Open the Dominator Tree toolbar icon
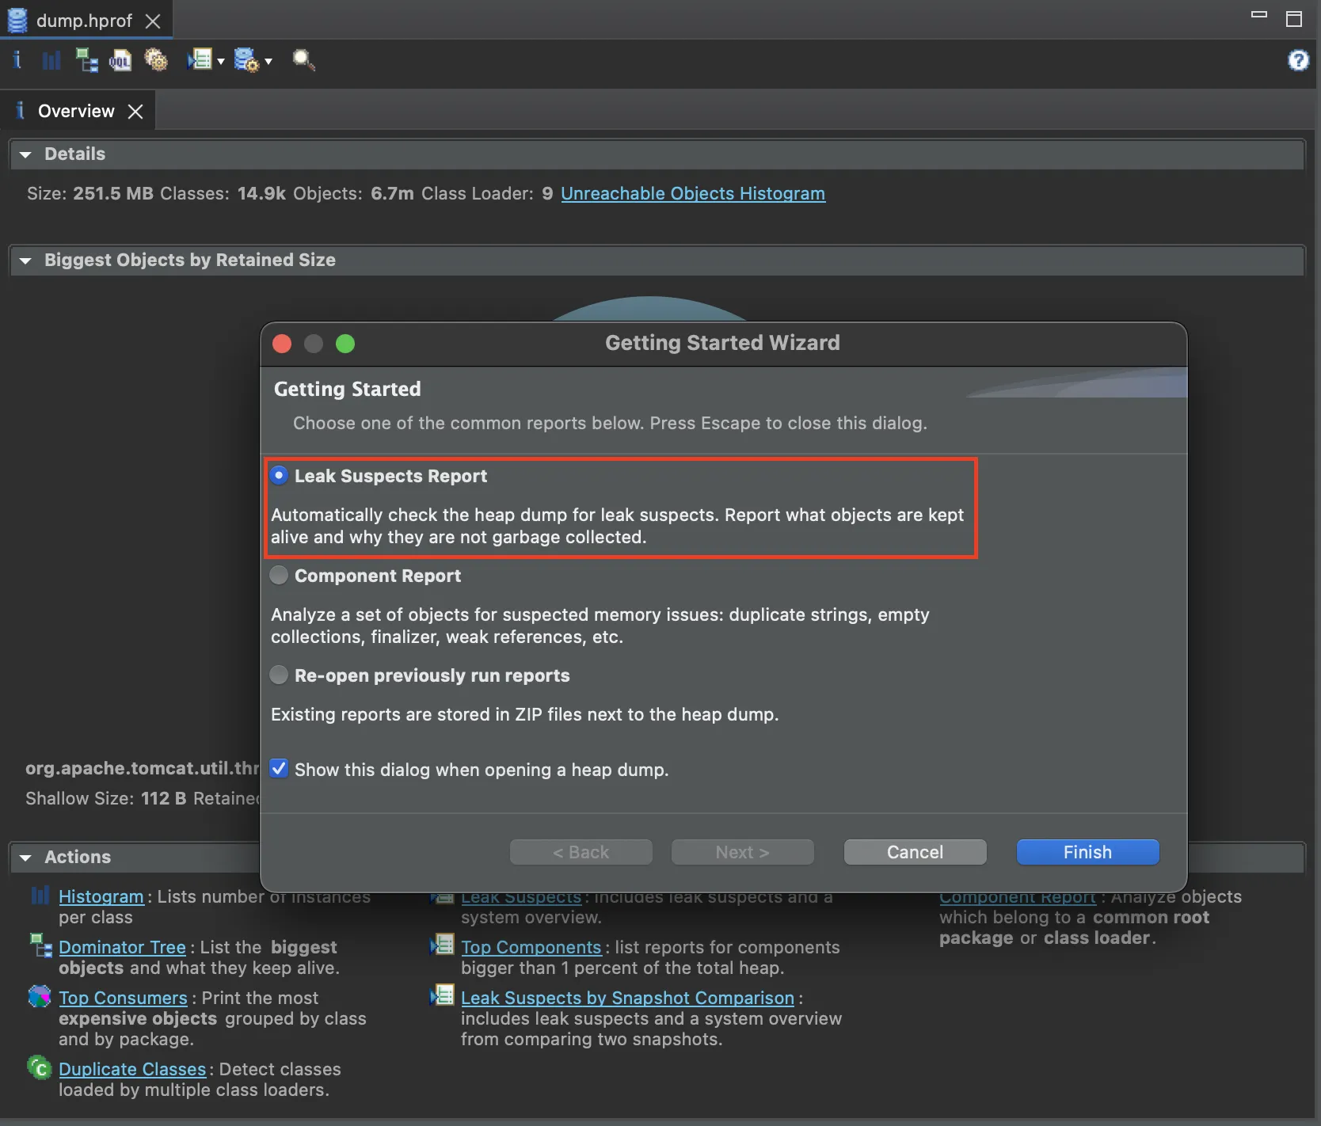 click(86, 61)
